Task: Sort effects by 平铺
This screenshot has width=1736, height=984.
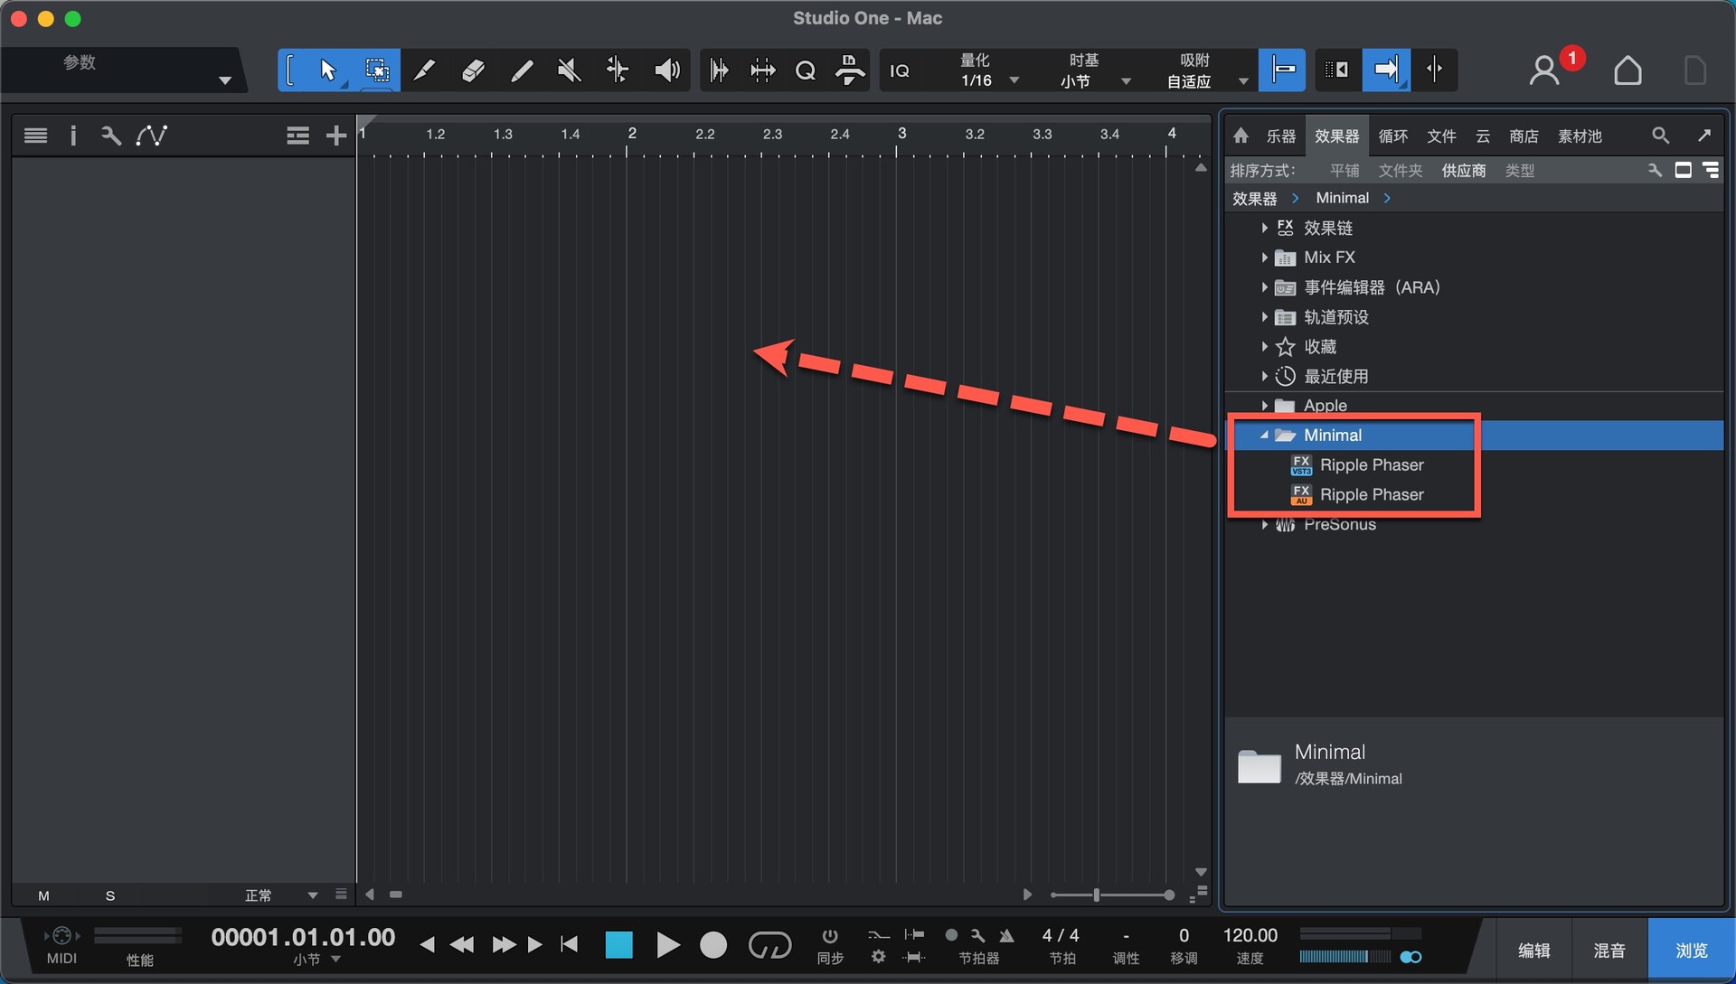Action: pos(1344,171)
